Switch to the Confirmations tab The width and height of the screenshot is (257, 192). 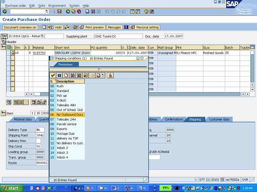click(173, 119)
